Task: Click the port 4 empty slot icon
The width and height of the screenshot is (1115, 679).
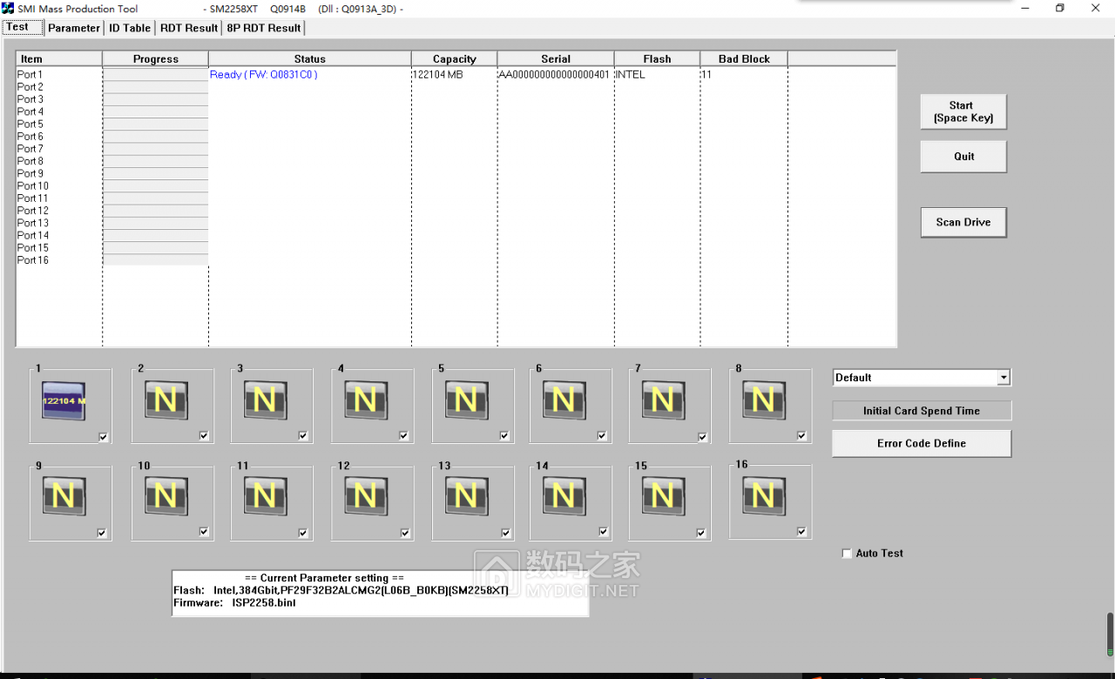Action: click(366, 400)
